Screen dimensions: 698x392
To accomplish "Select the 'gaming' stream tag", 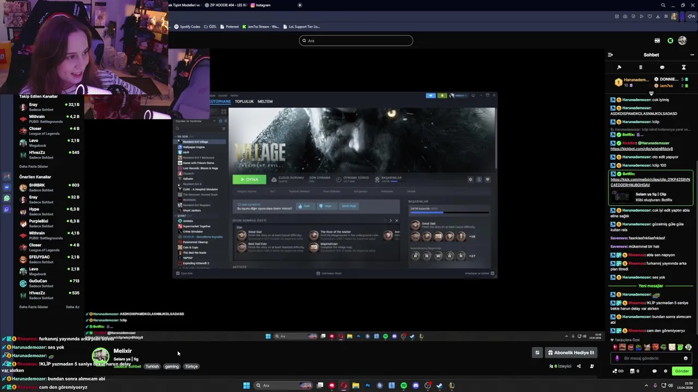I will point(172,366).
